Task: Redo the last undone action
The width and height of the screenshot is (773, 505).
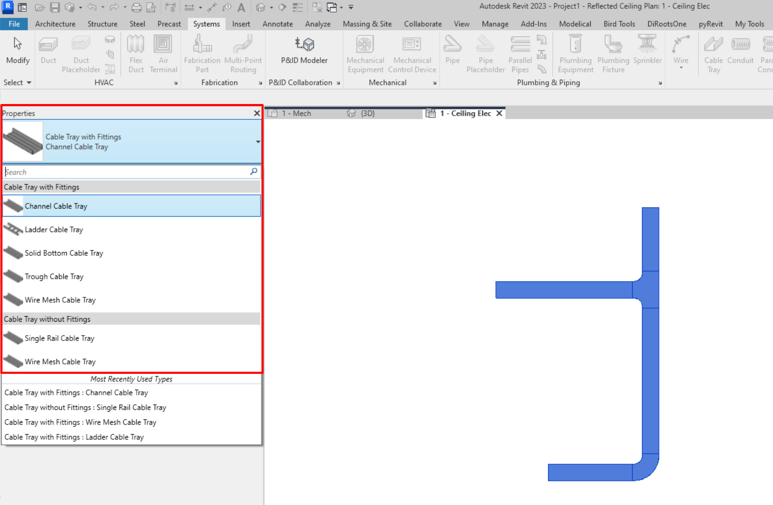Action: [x=114, y=7]
